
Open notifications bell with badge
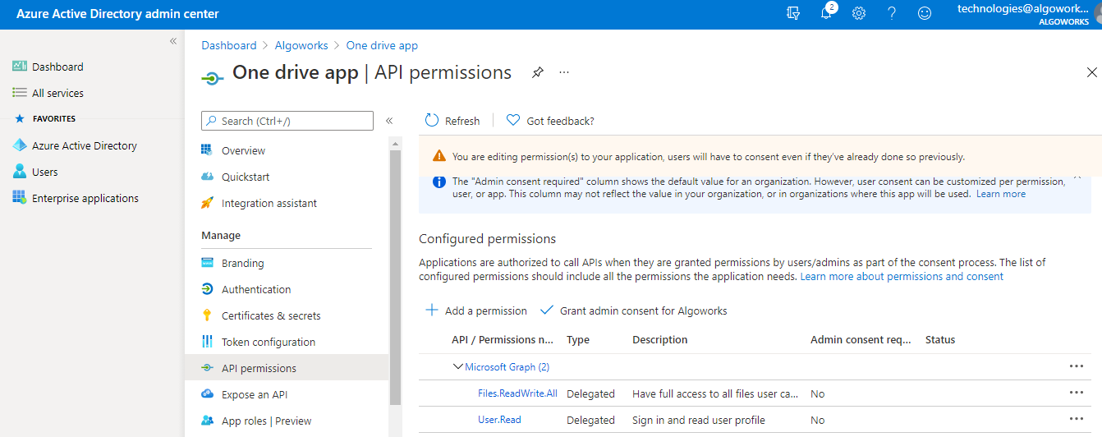[x=827, y=12]
